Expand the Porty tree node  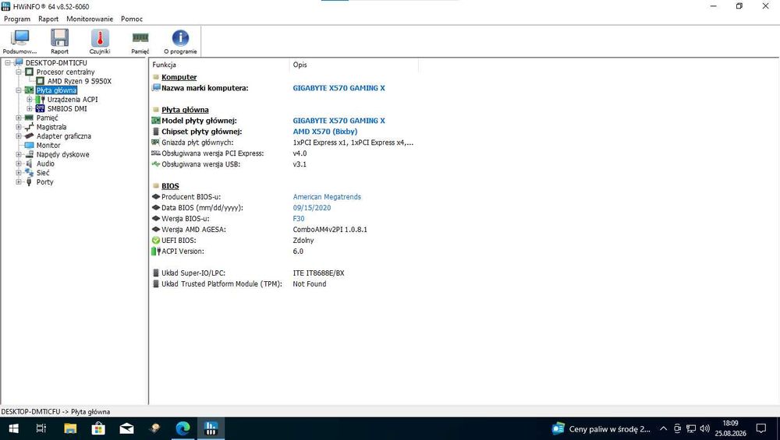[19, 181]
